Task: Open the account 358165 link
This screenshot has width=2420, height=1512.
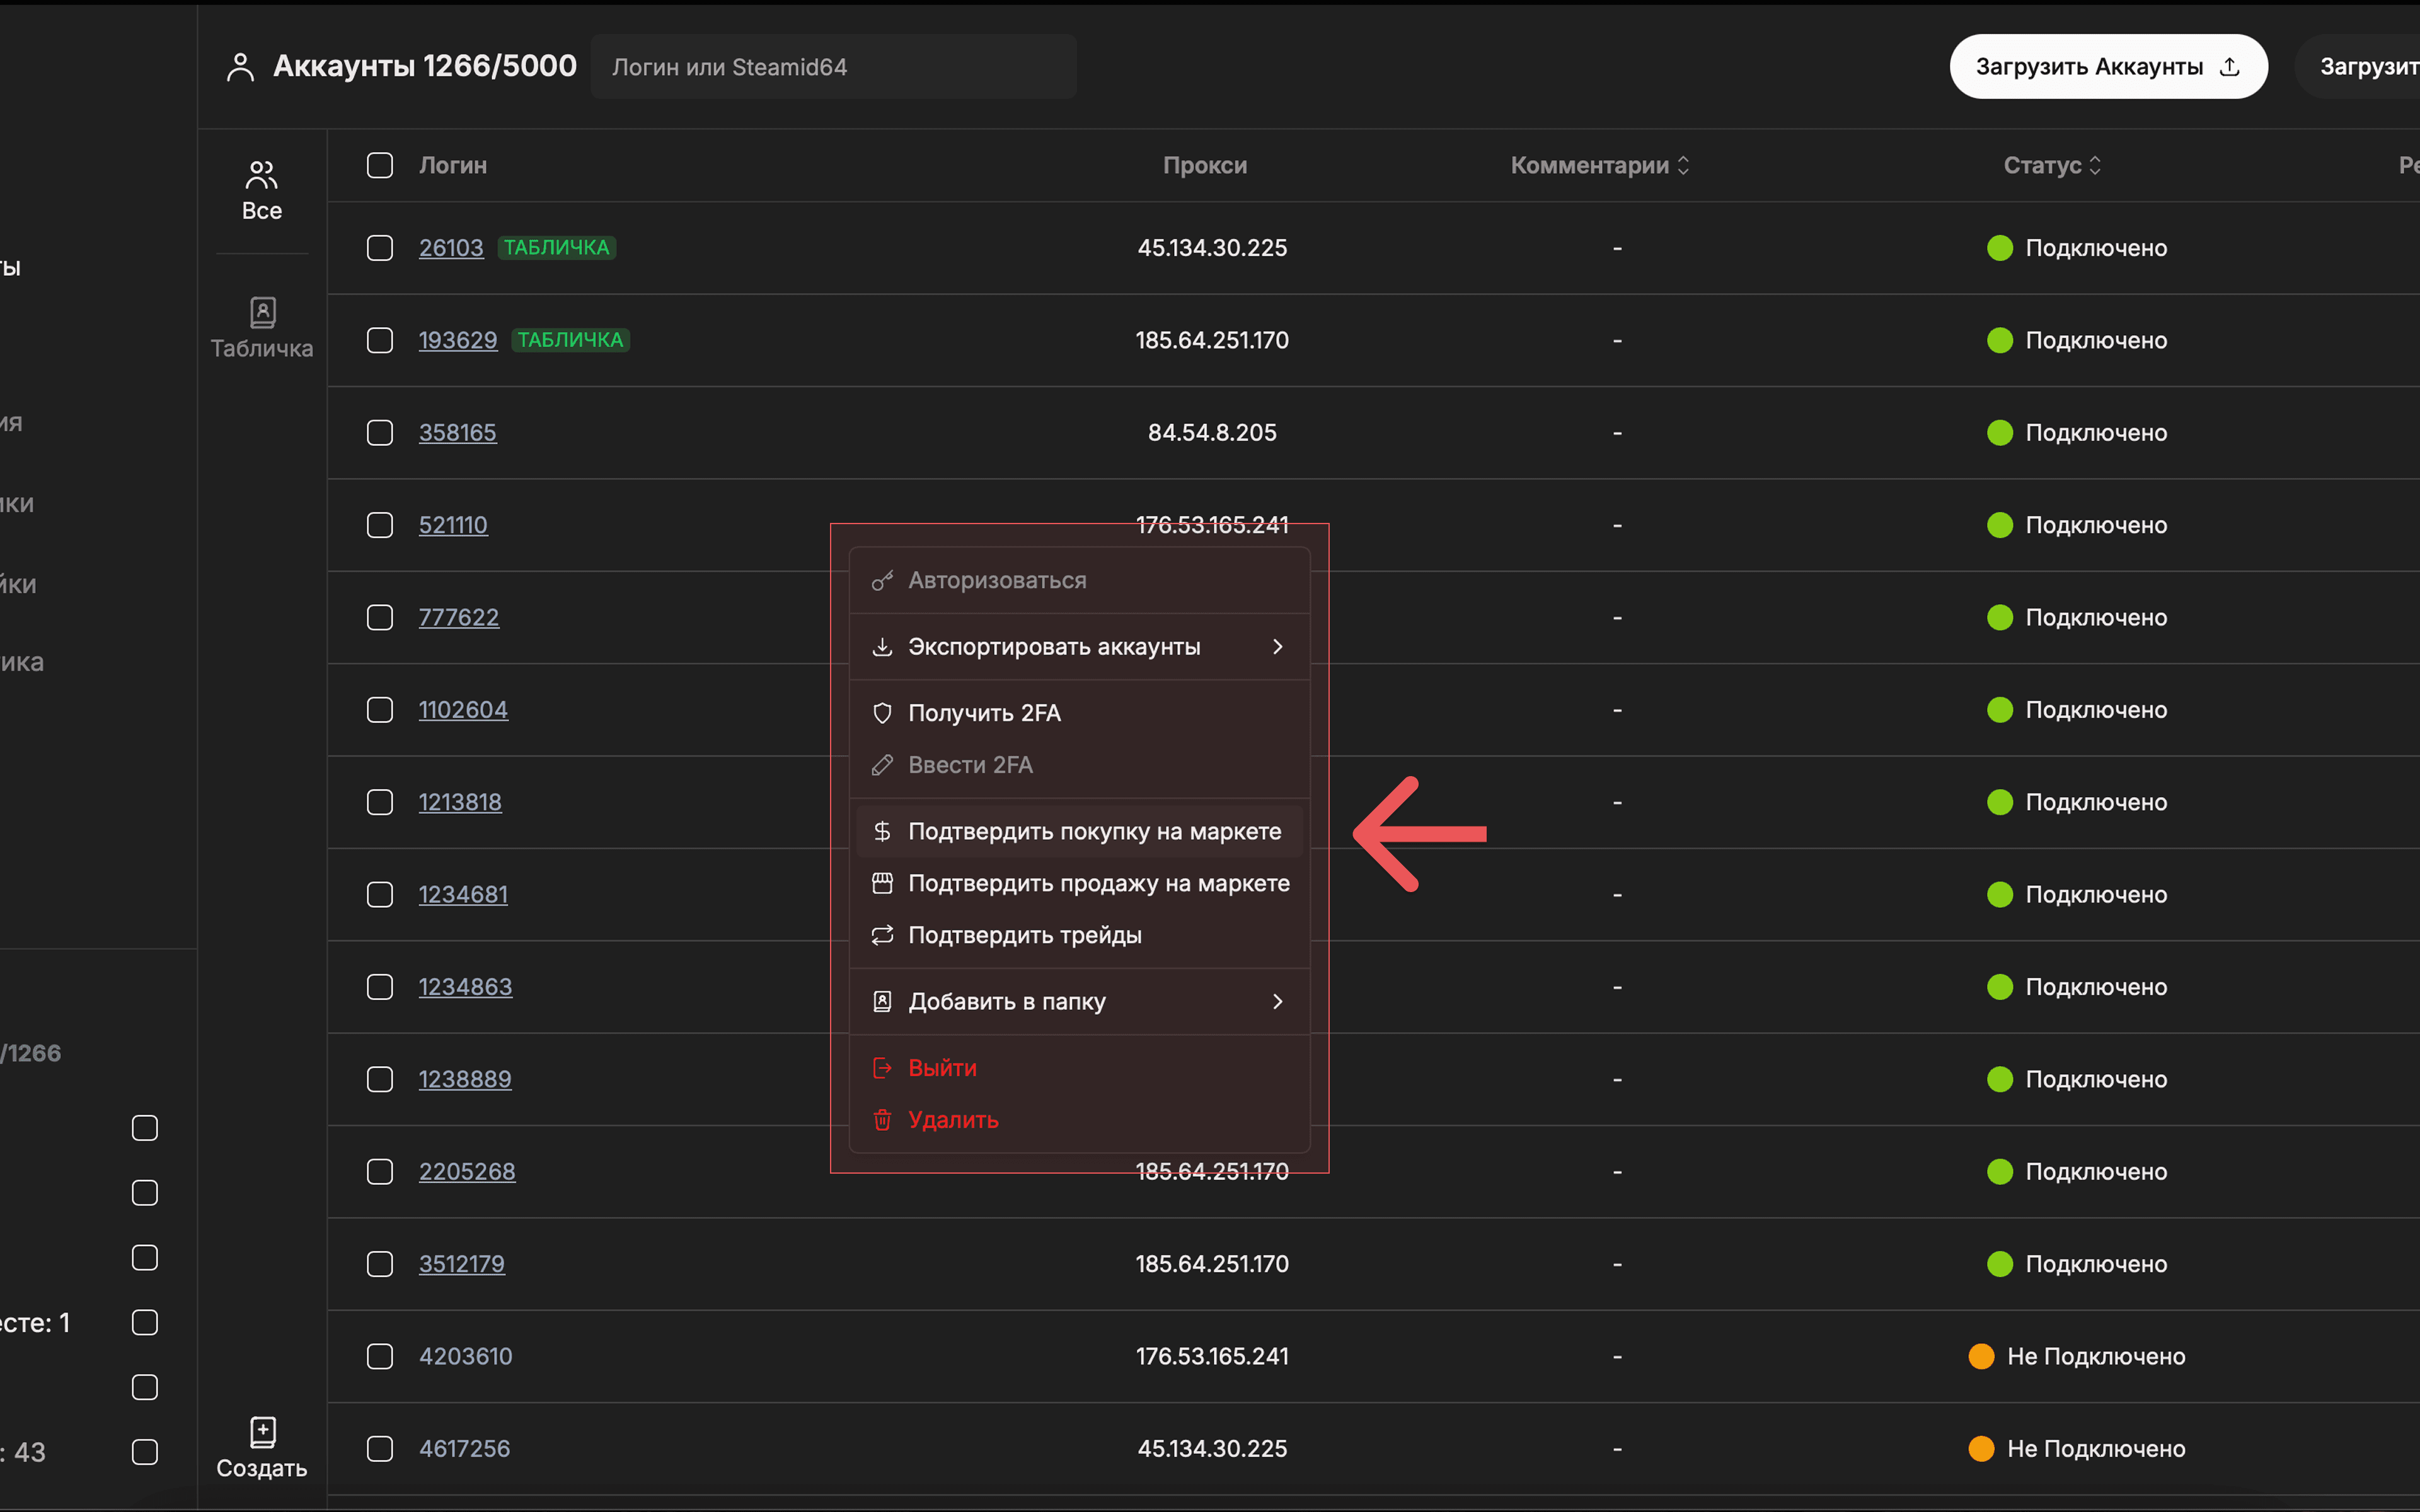Action: pos(457,432)
